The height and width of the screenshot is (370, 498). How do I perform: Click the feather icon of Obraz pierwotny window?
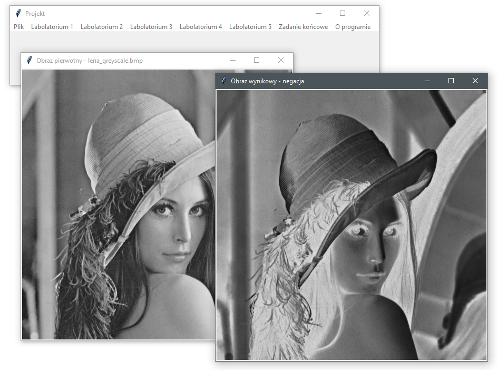pyautogui.click(x=29, y=60)
